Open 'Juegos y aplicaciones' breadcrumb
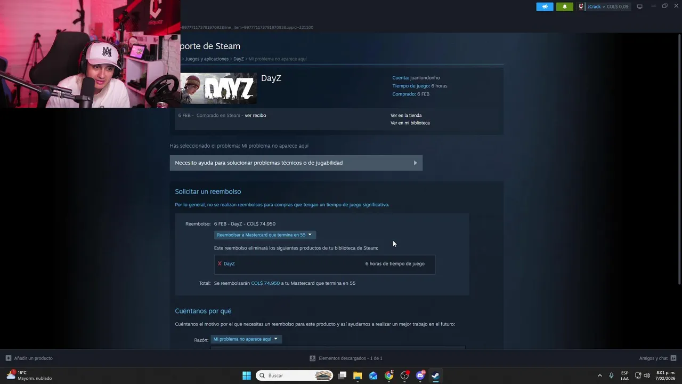The height and width of the screenshot is (384, 682). point(207,59)
